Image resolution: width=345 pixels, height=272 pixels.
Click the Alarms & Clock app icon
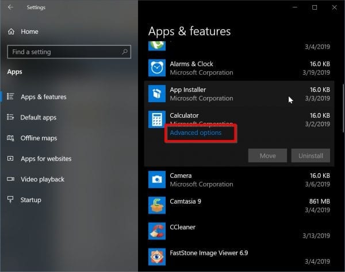[156, 68]
